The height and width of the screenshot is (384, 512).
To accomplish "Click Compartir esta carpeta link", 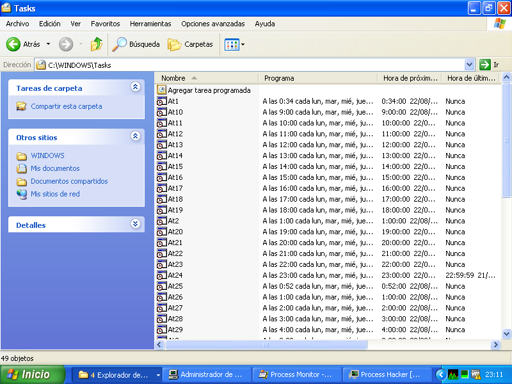I will pos(66,106).
